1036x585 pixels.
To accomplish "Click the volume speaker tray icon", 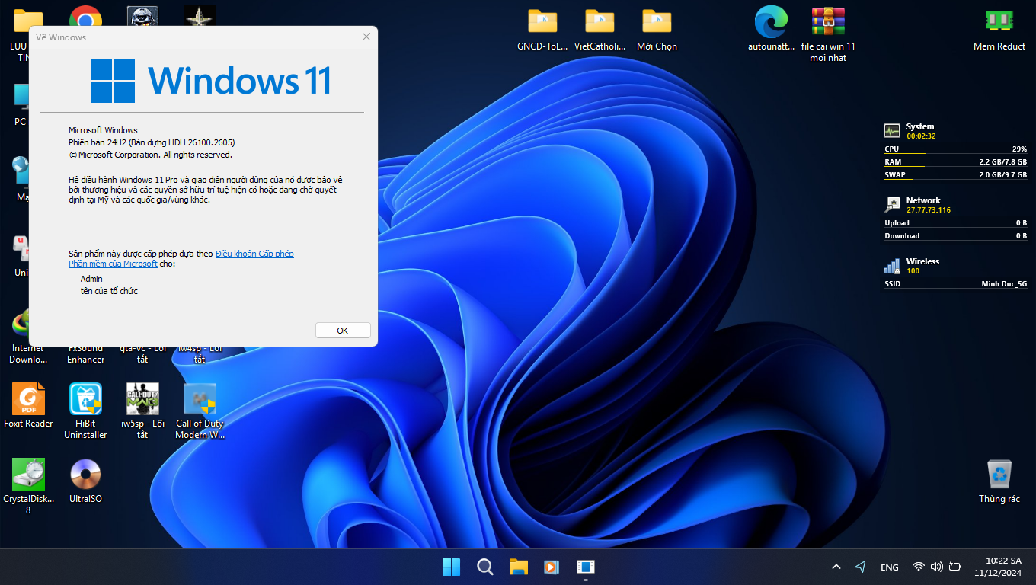I will point(936,567).
